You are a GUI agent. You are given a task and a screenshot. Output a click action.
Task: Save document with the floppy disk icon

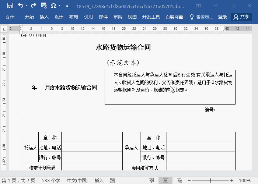click(x=10, y=6)
